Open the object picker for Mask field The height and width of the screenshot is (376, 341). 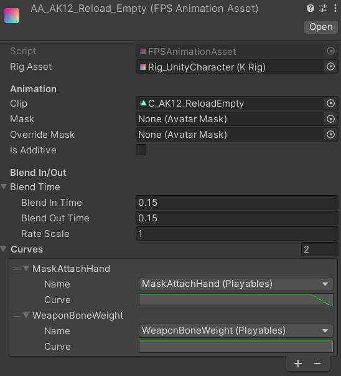pyautogui.click(x=330, y=119)
